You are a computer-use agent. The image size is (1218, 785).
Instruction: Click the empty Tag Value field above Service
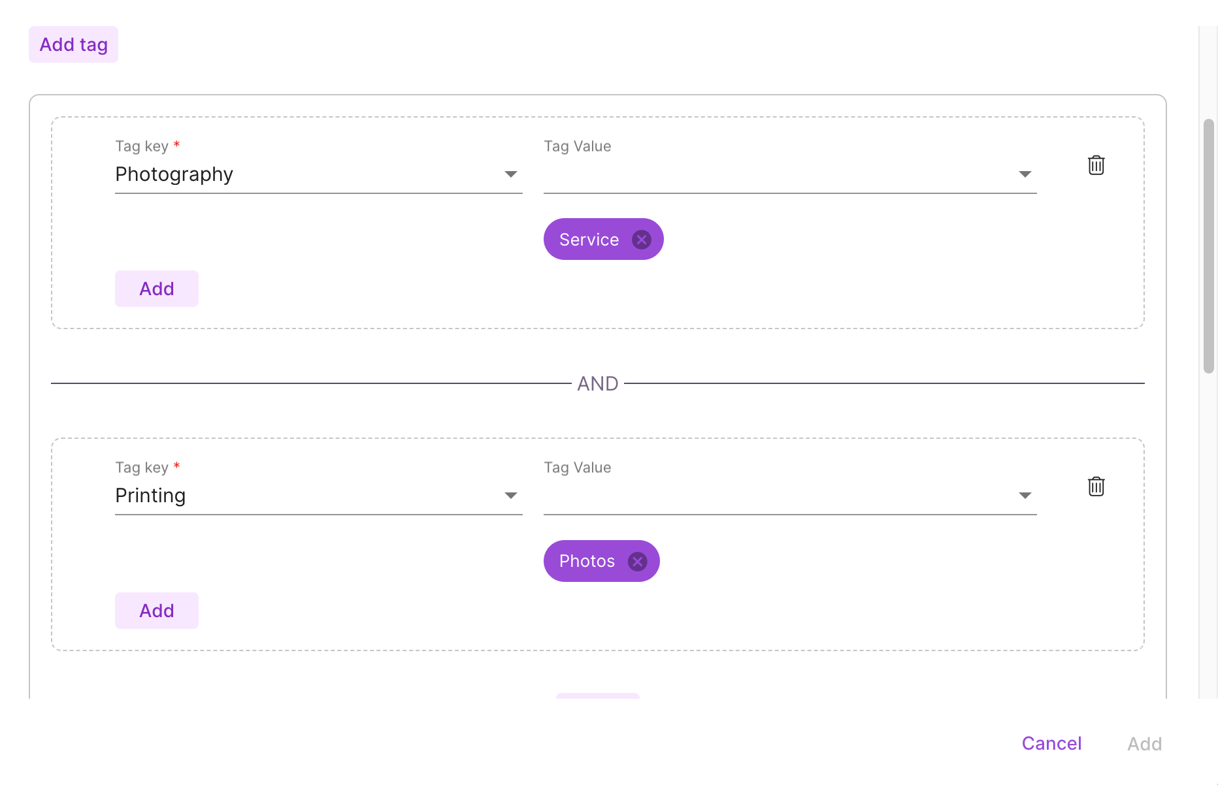pos(790,174)
